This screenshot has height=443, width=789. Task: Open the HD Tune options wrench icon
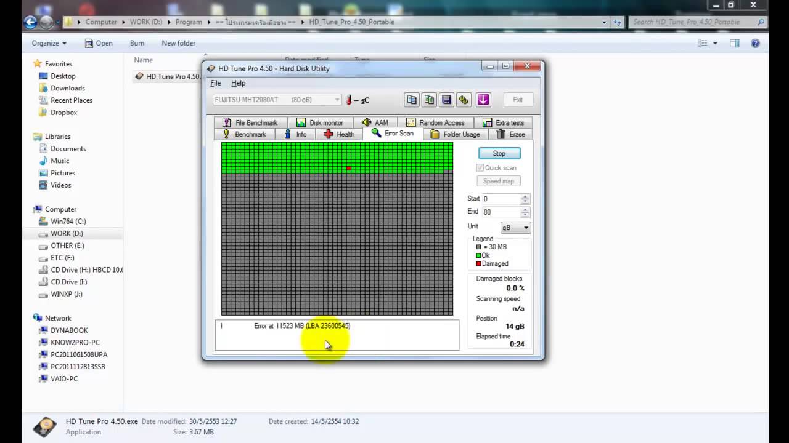464,100
